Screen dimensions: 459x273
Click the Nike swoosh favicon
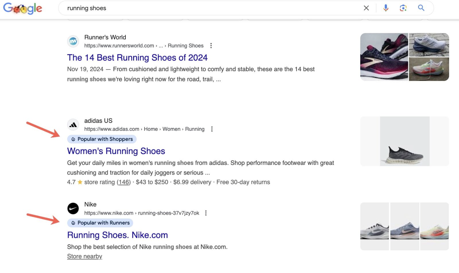(73, 209)
